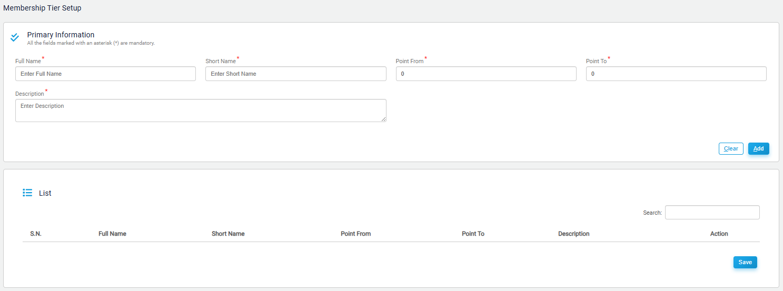783x291 pixels.
Task: Click the list icon next to List heading
Action: coord(27,193)
